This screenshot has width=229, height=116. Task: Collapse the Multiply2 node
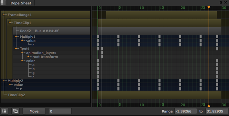pyautogui.click(x=4, y=81)
